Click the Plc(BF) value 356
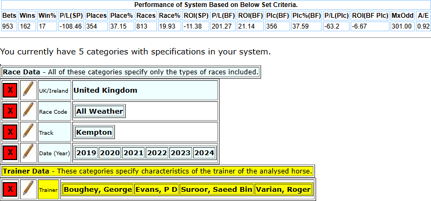The height and width of the screenshot is (201, 431). click(277, 26)
